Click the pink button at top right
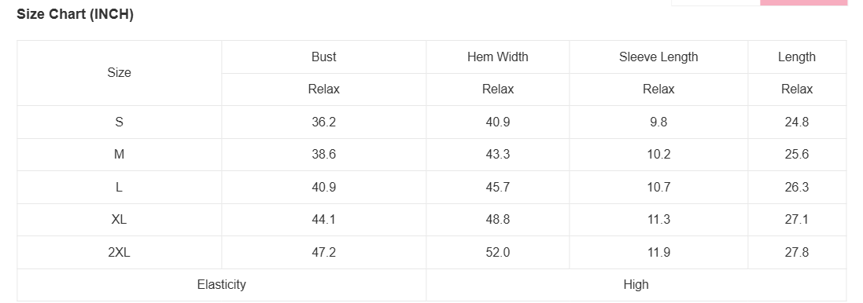The height and width of the screenshot is (303, 863). coord(803,2)
